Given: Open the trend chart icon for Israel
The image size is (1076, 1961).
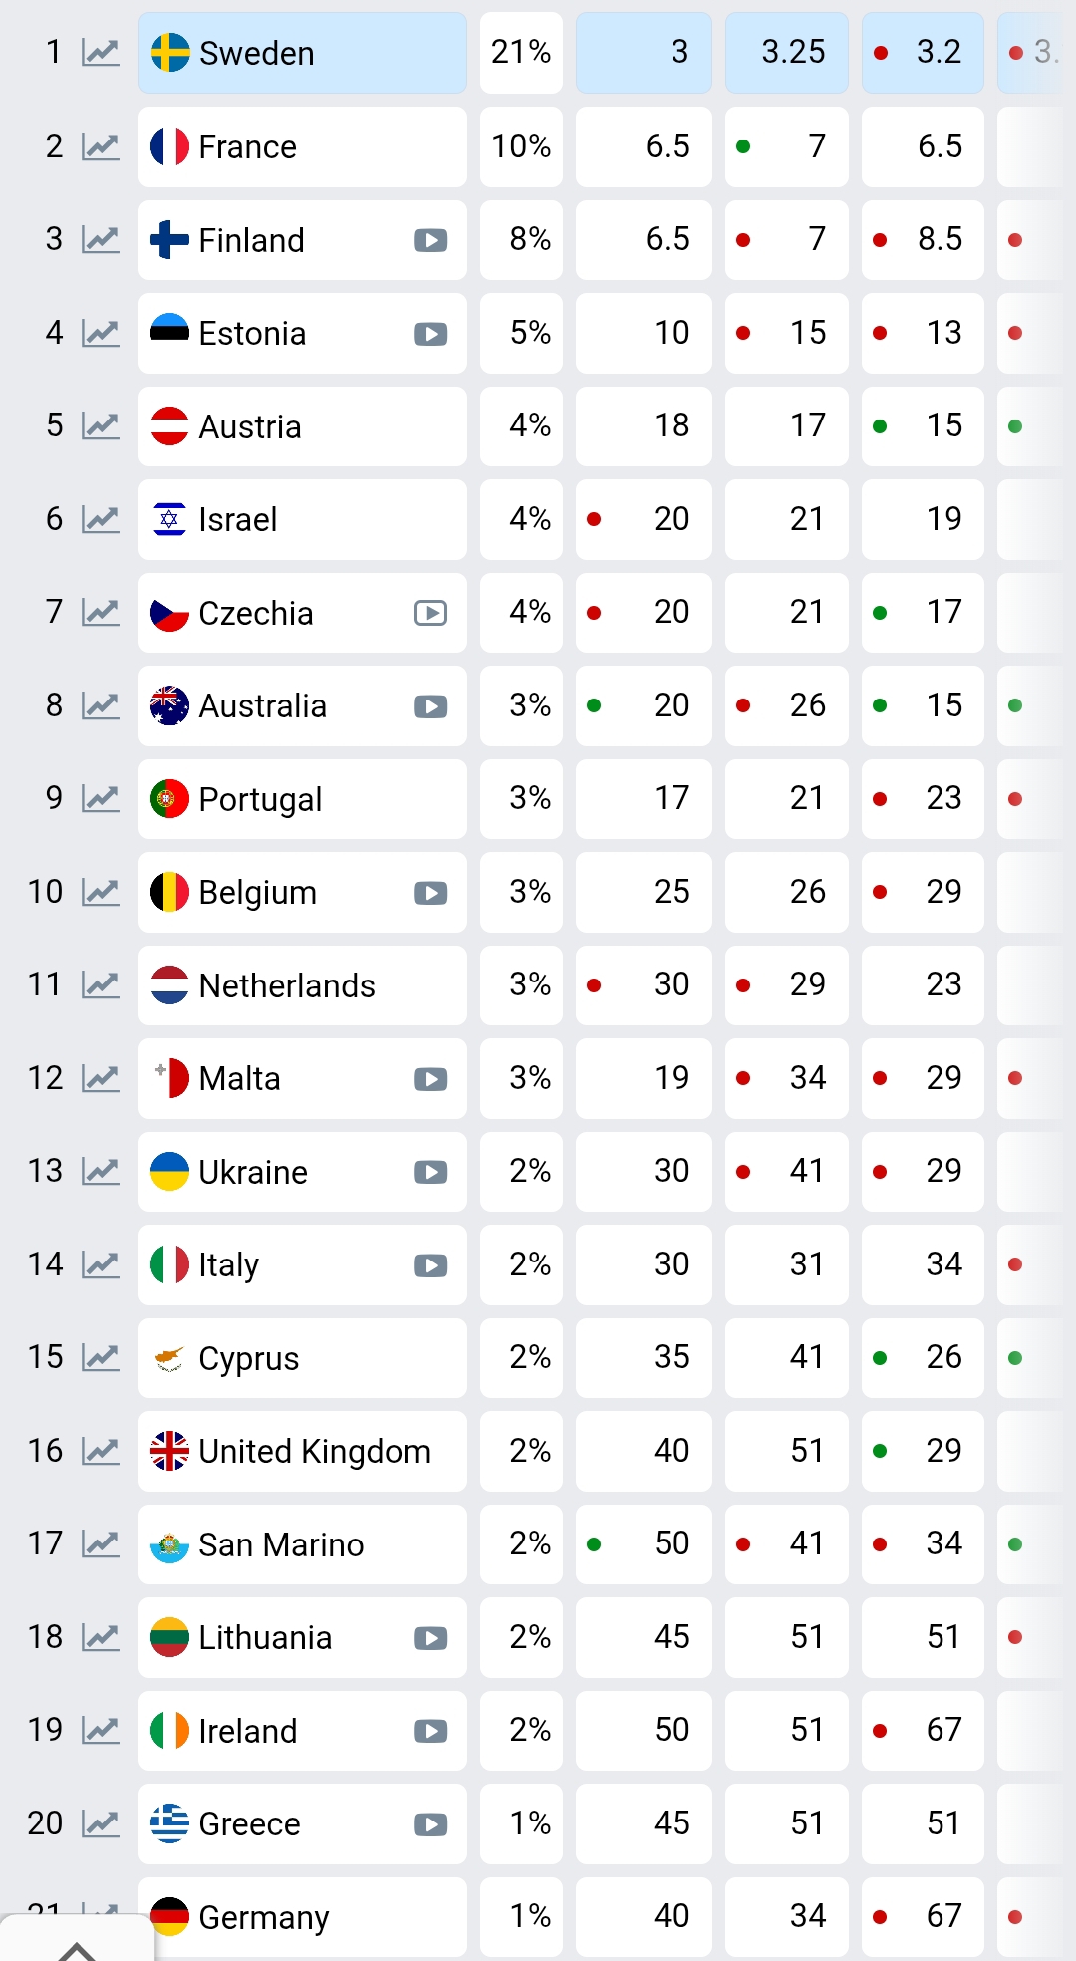Looking at the screenshot, I should [x=100, y=519].
